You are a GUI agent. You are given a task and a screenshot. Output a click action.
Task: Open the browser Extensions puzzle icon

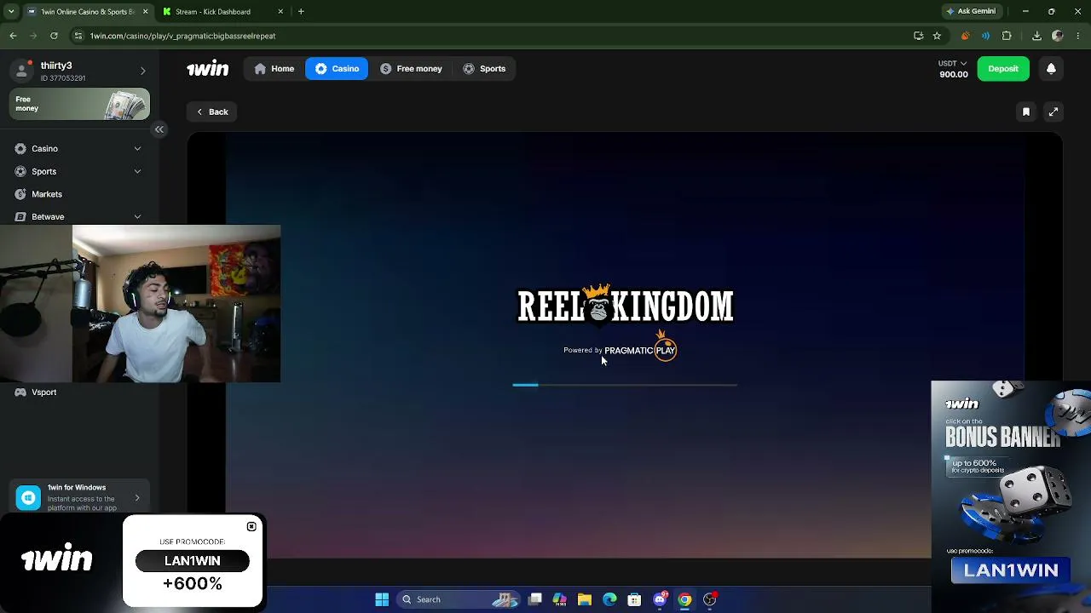point(1007,36)
